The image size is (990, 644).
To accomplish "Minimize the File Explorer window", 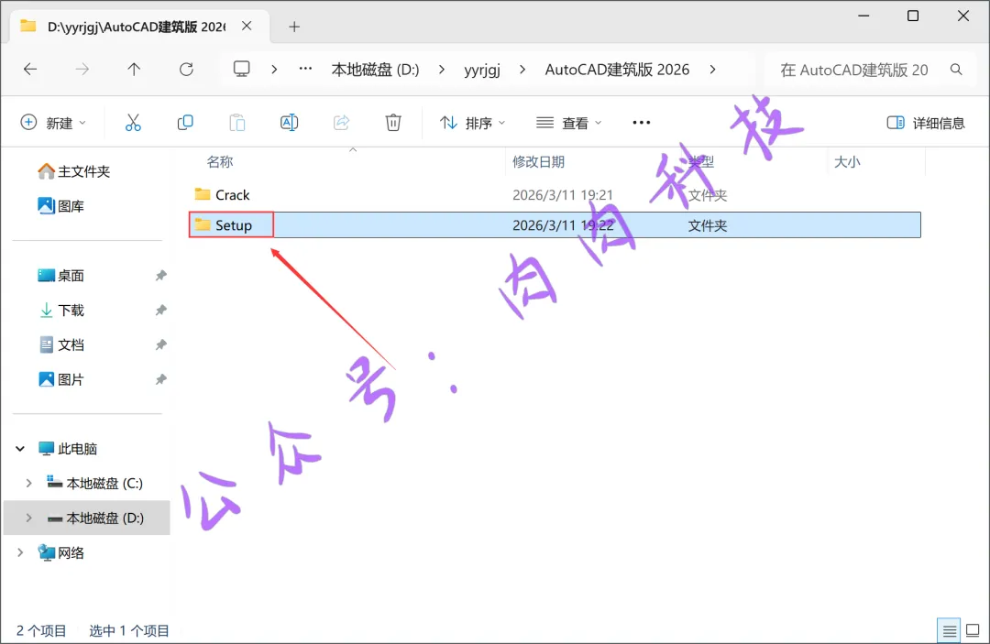I will [x=863, y=16].
